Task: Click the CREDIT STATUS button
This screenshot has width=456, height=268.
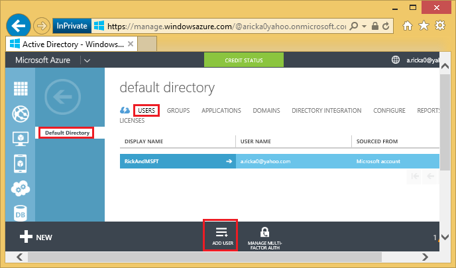Action: [244, 60]
